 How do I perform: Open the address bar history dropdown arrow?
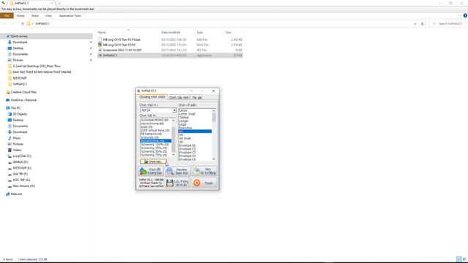415,23
